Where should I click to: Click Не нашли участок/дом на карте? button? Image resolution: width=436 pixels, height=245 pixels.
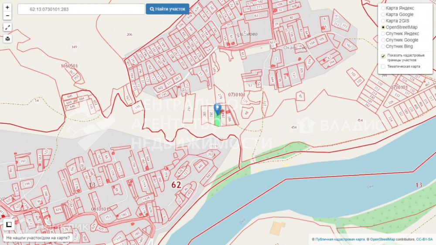[38, 238]
